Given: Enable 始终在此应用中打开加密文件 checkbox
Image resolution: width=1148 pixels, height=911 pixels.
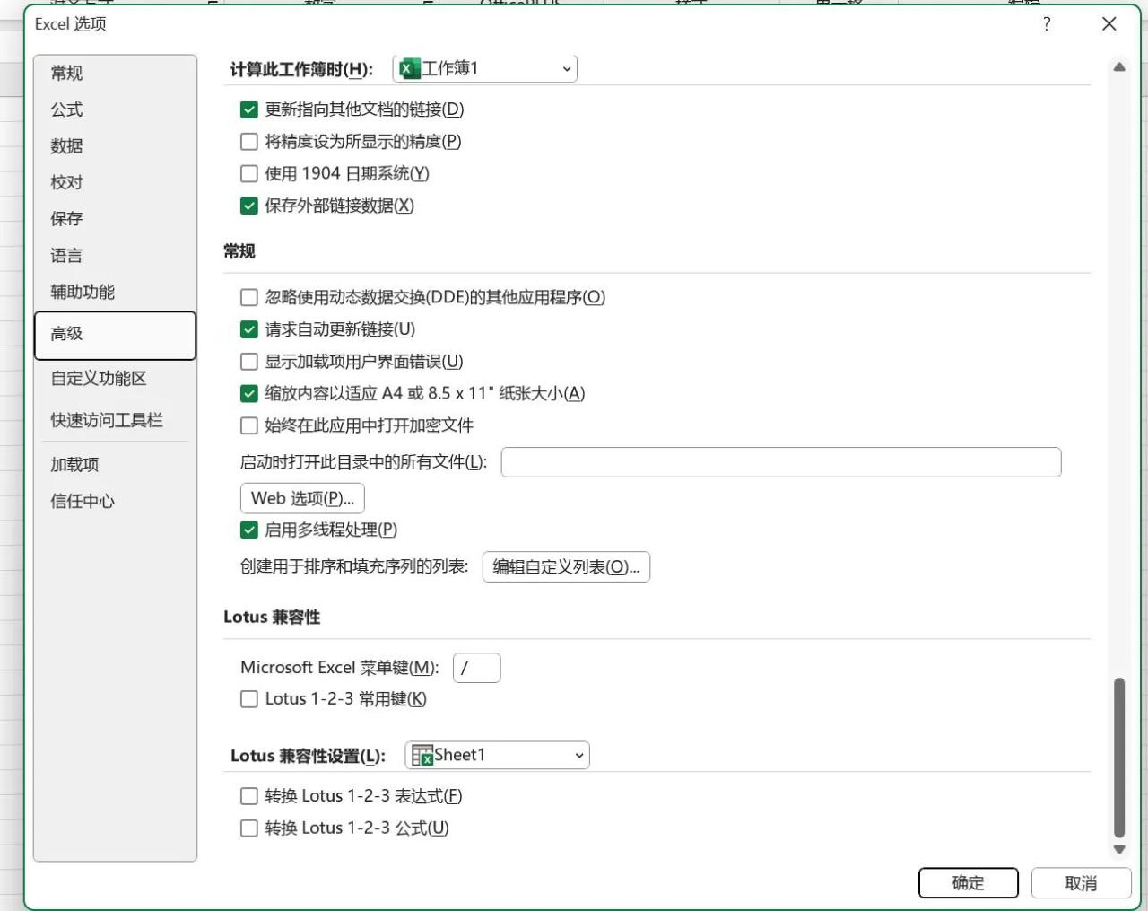Looking at the screenshot, I should tap(249, 425).
